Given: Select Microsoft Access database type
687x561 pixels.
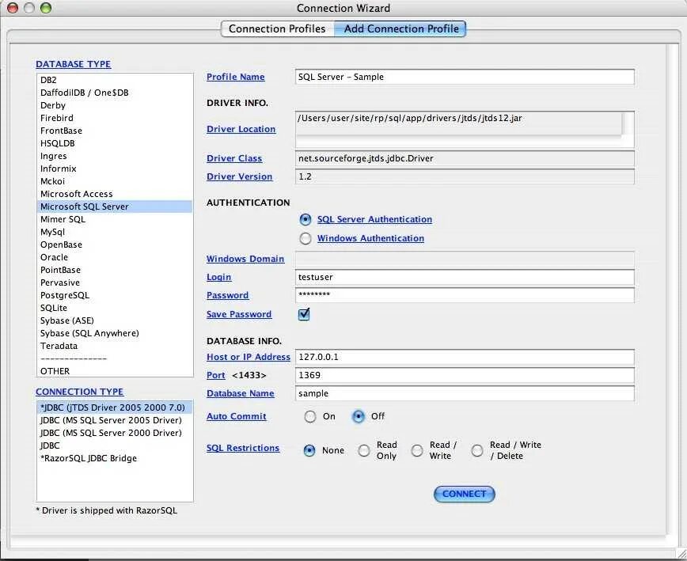Looking at the screenshot, I should (115, 194).
